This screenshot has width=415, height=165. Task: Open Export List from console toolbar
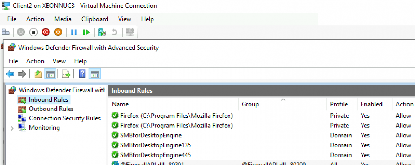(66, 73)
